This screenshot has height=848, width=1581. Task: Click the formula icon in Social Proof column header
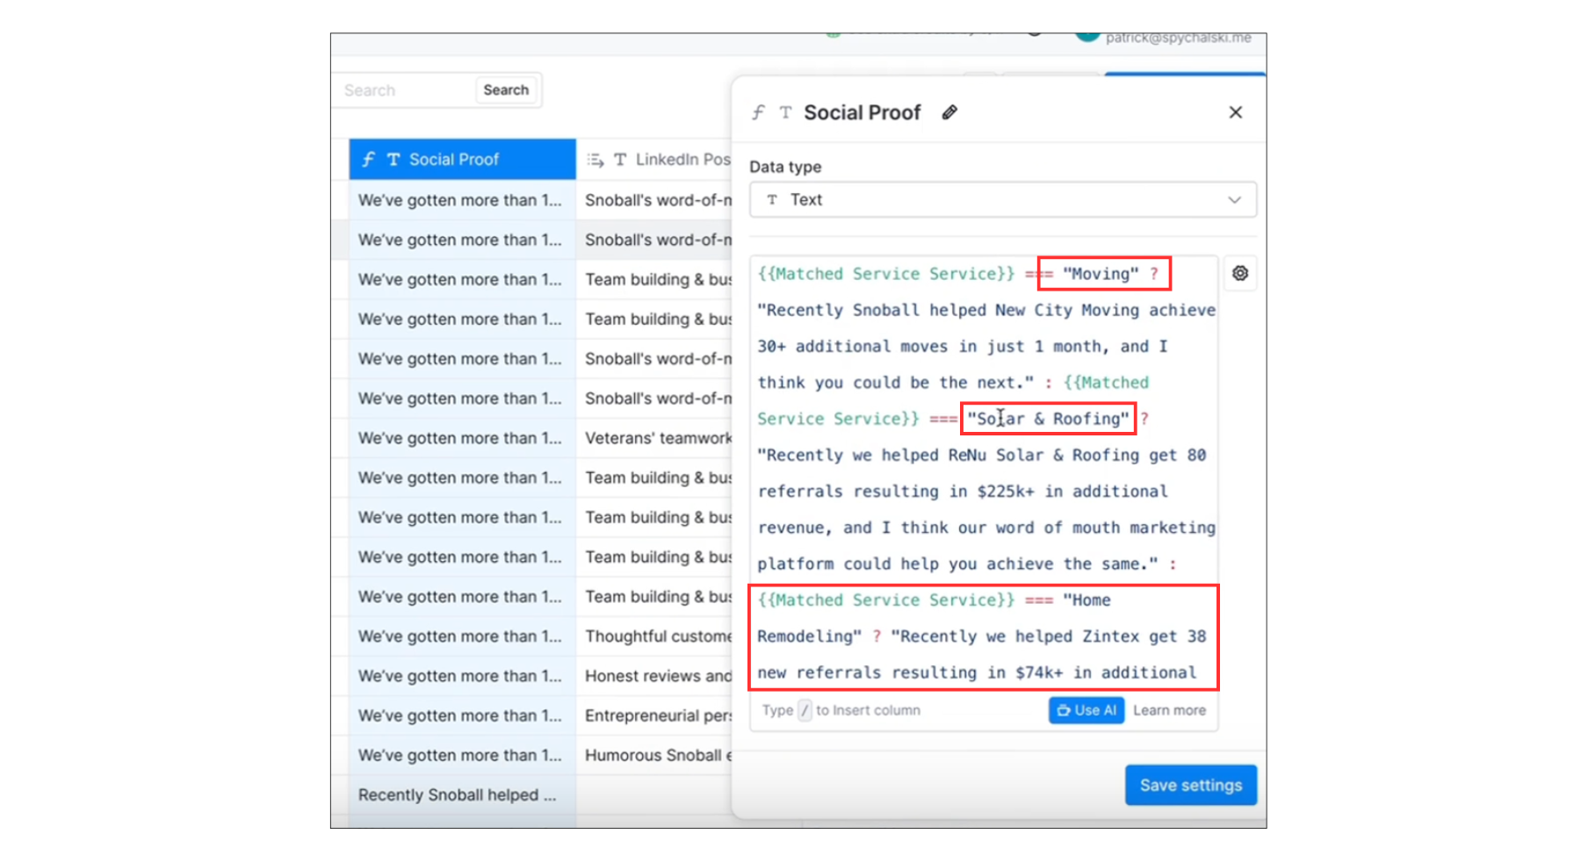[x=369, y=159]
